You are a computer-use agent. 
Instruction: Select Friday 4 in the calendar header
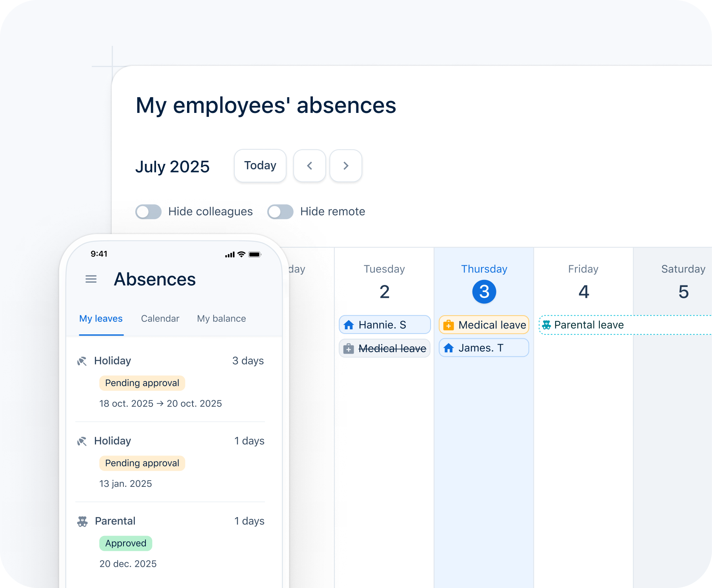[584, 292]
